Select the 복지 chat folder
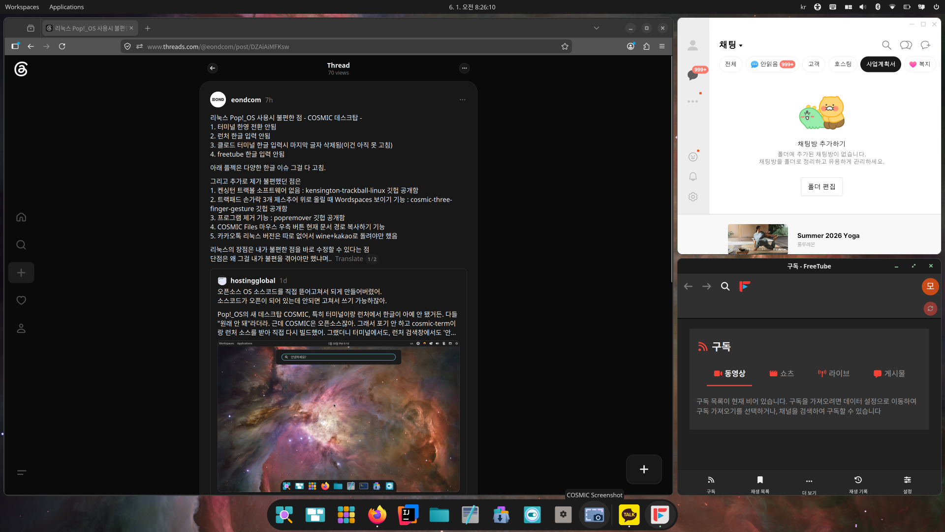This screenshot has width=945, height=532. (920, 65)
